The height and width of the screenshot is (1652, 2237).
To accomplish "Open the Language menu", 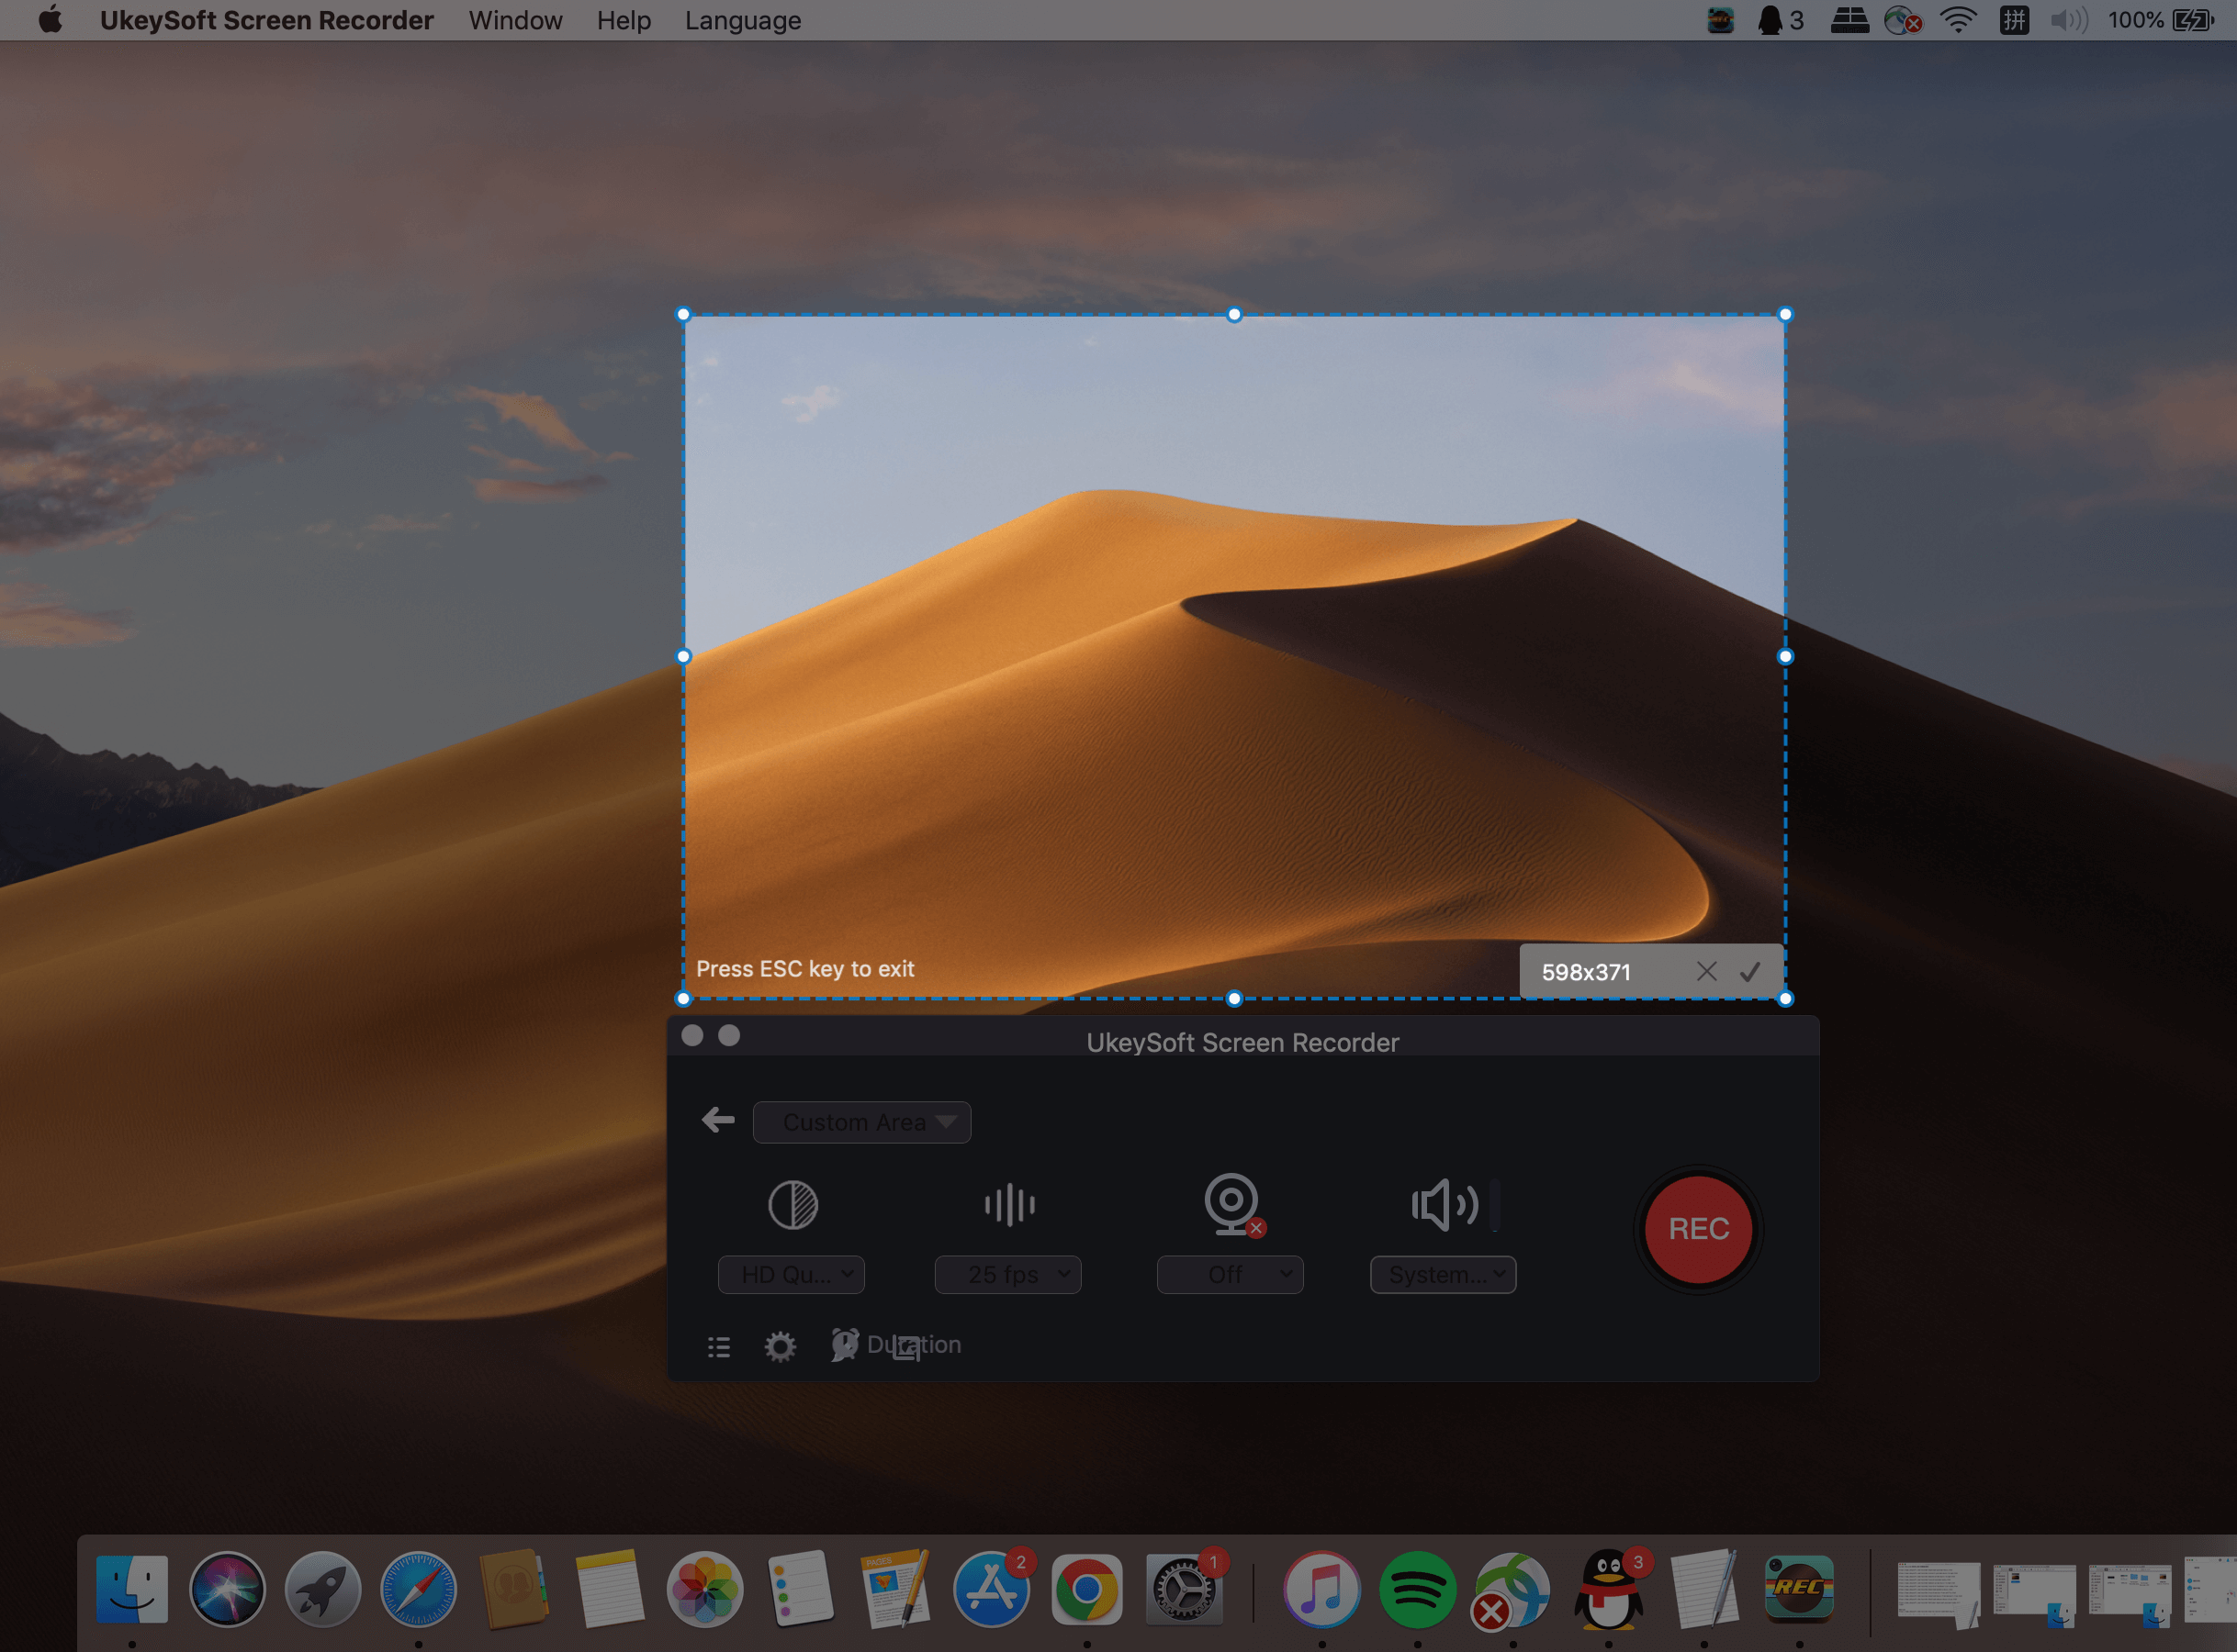I will click(742, 20).
